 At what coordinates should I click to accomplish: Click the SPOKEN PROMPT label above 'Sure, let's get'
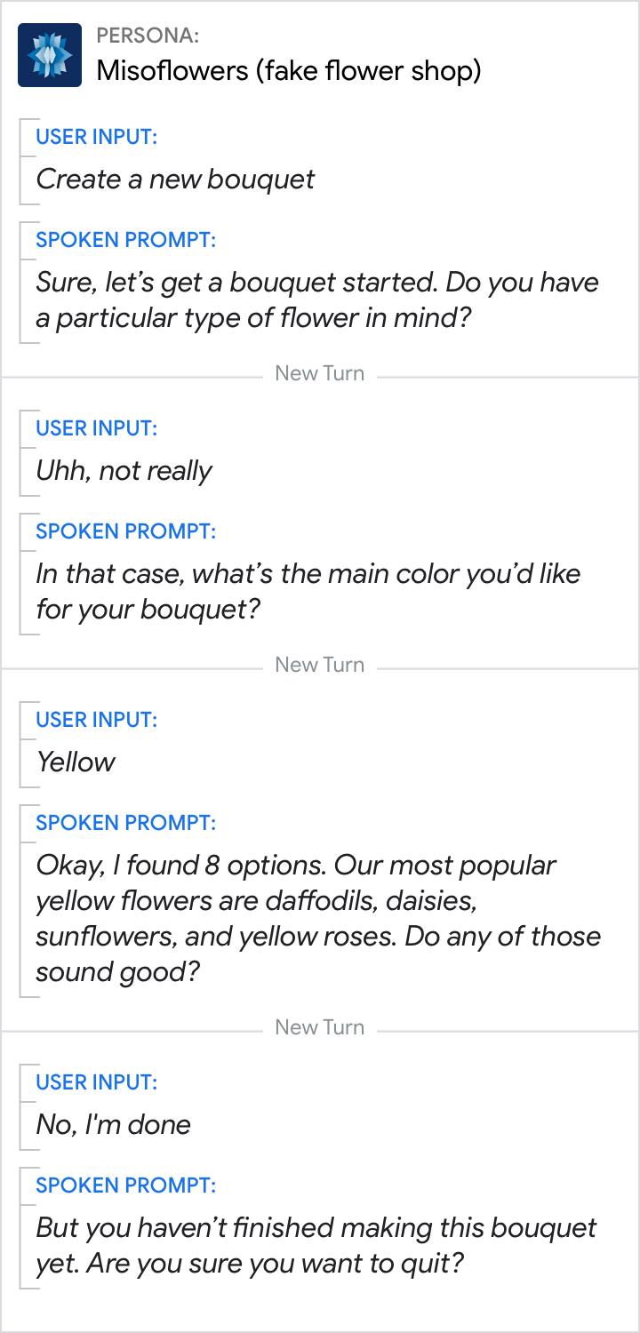(125, 240)
